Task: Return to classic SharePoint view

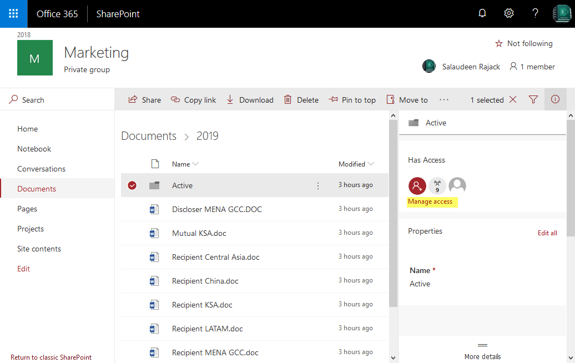Action: 51,357
